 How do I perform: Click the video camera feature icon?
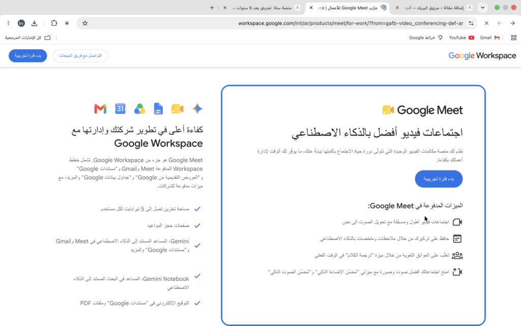(457, 222)
